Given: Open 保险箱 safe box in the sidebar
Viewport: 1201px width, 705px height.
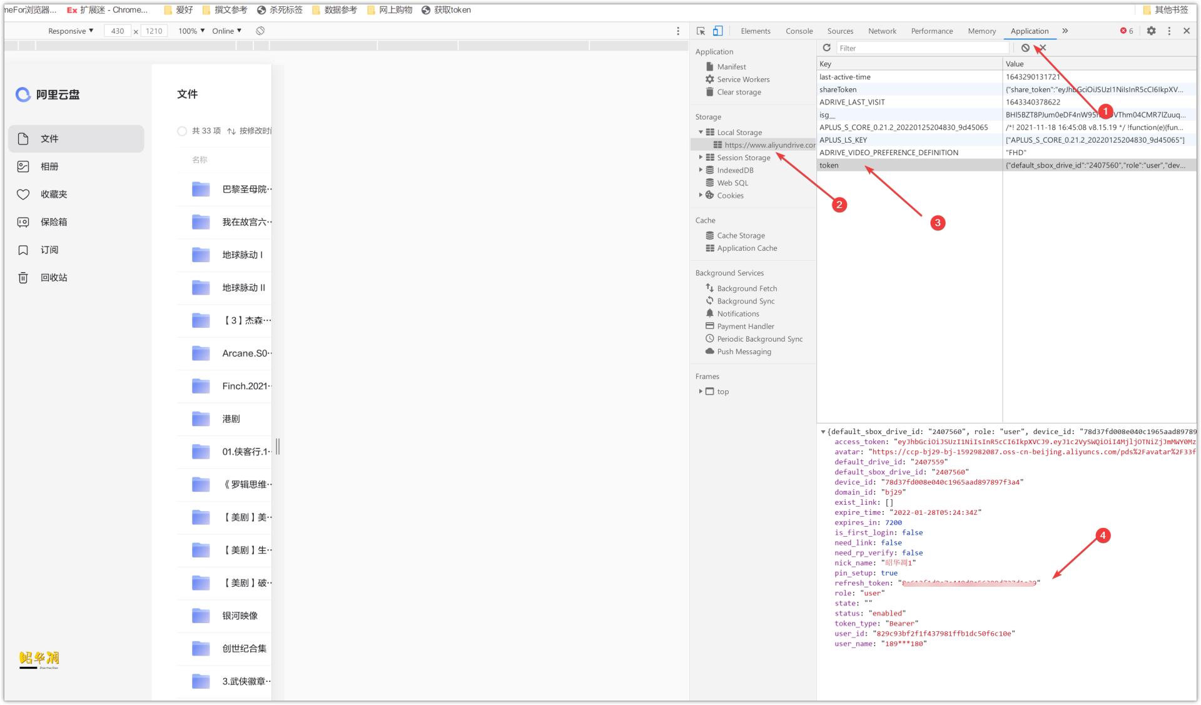Looking at the screenshot, I should coord(76,222).
